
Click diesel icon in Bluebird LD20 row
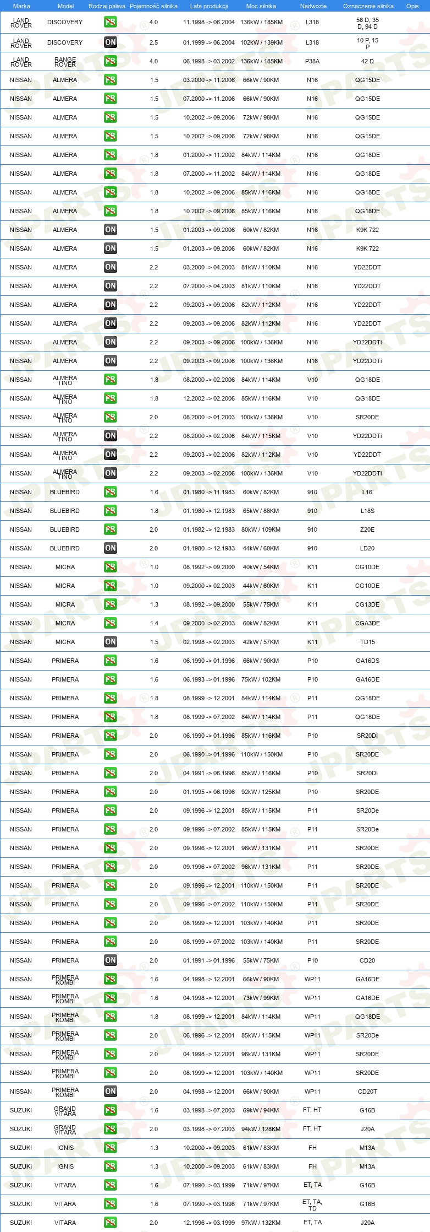(x=110, y=548)
